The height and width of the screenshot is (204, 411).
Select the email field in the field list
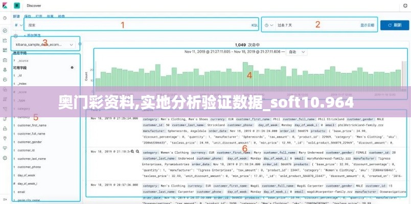(21, 192)
